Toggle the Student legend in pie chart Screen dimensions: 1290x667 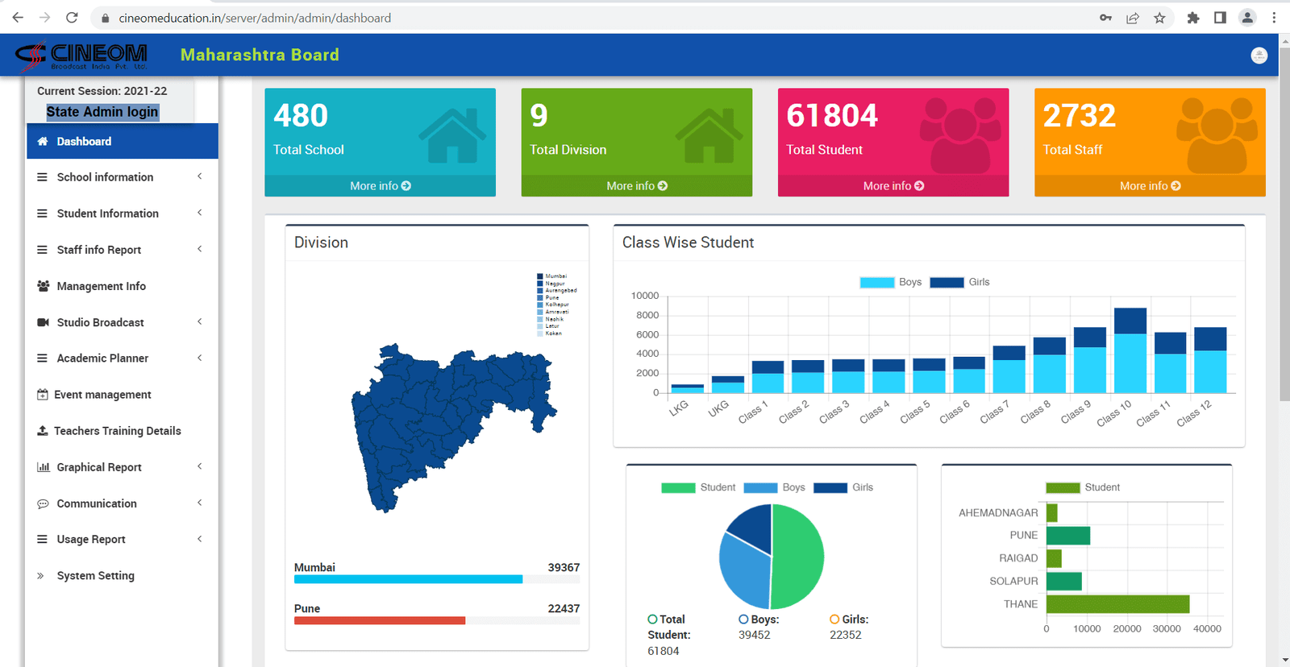(x=697, y=487)
